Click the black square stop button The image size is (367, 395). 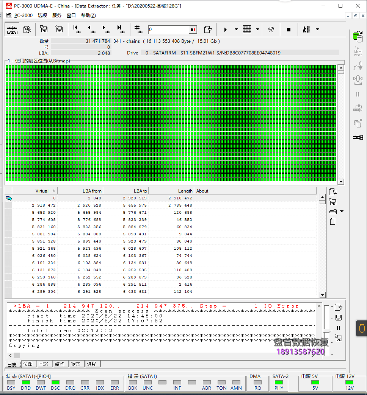[x=289, y=30]
